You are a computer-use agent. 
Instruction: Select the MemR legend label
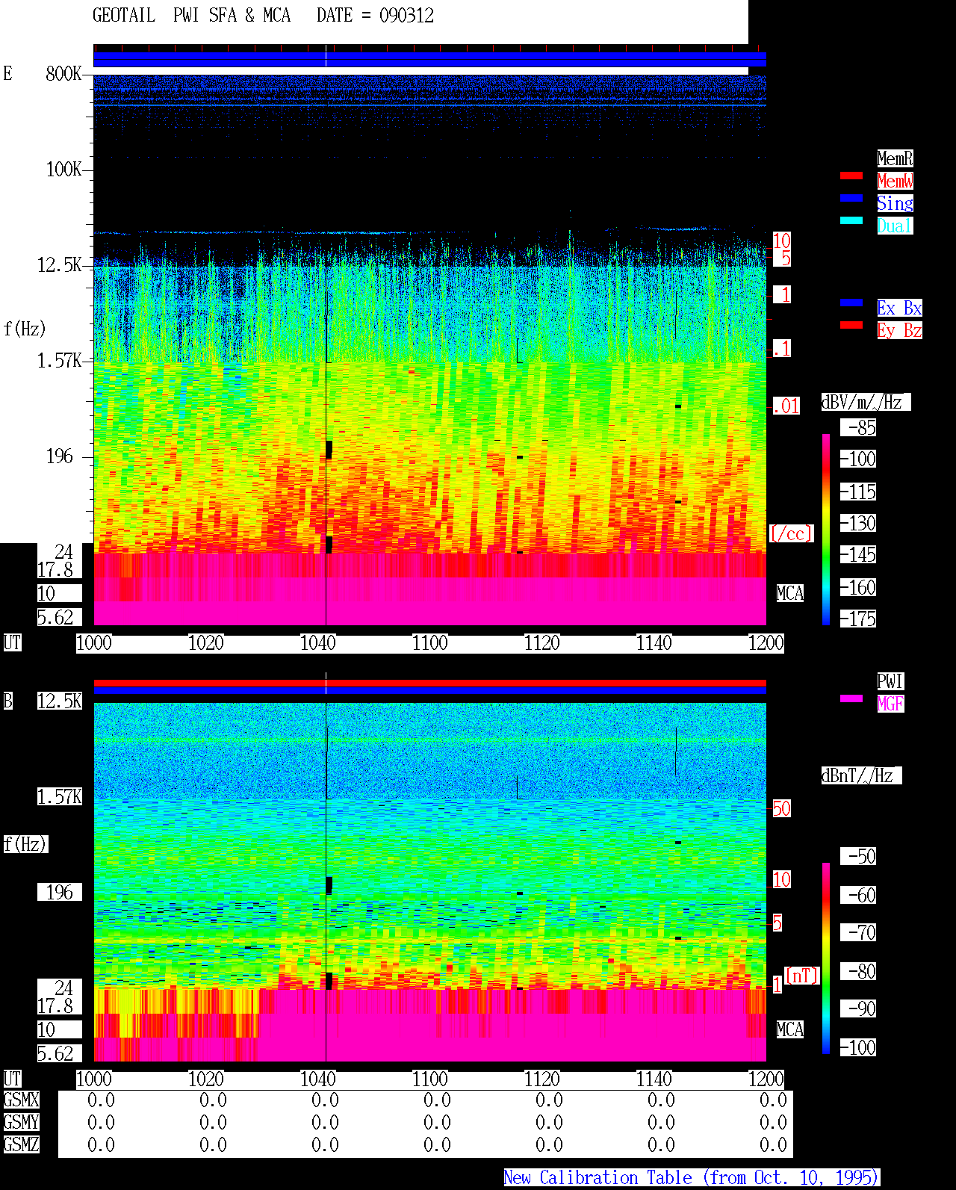(x=895, y=158)
